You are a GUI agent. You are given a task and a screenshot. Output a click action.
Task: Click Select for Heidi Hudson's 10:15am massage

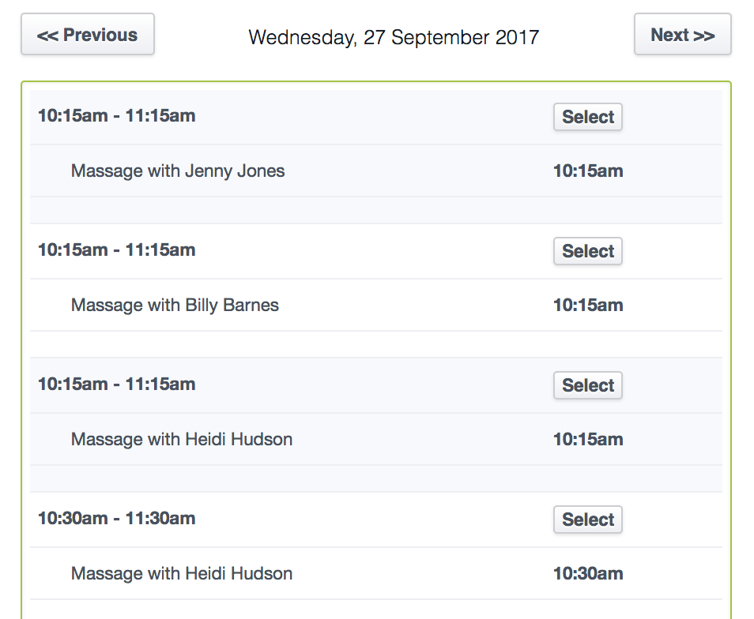(587, 385)
